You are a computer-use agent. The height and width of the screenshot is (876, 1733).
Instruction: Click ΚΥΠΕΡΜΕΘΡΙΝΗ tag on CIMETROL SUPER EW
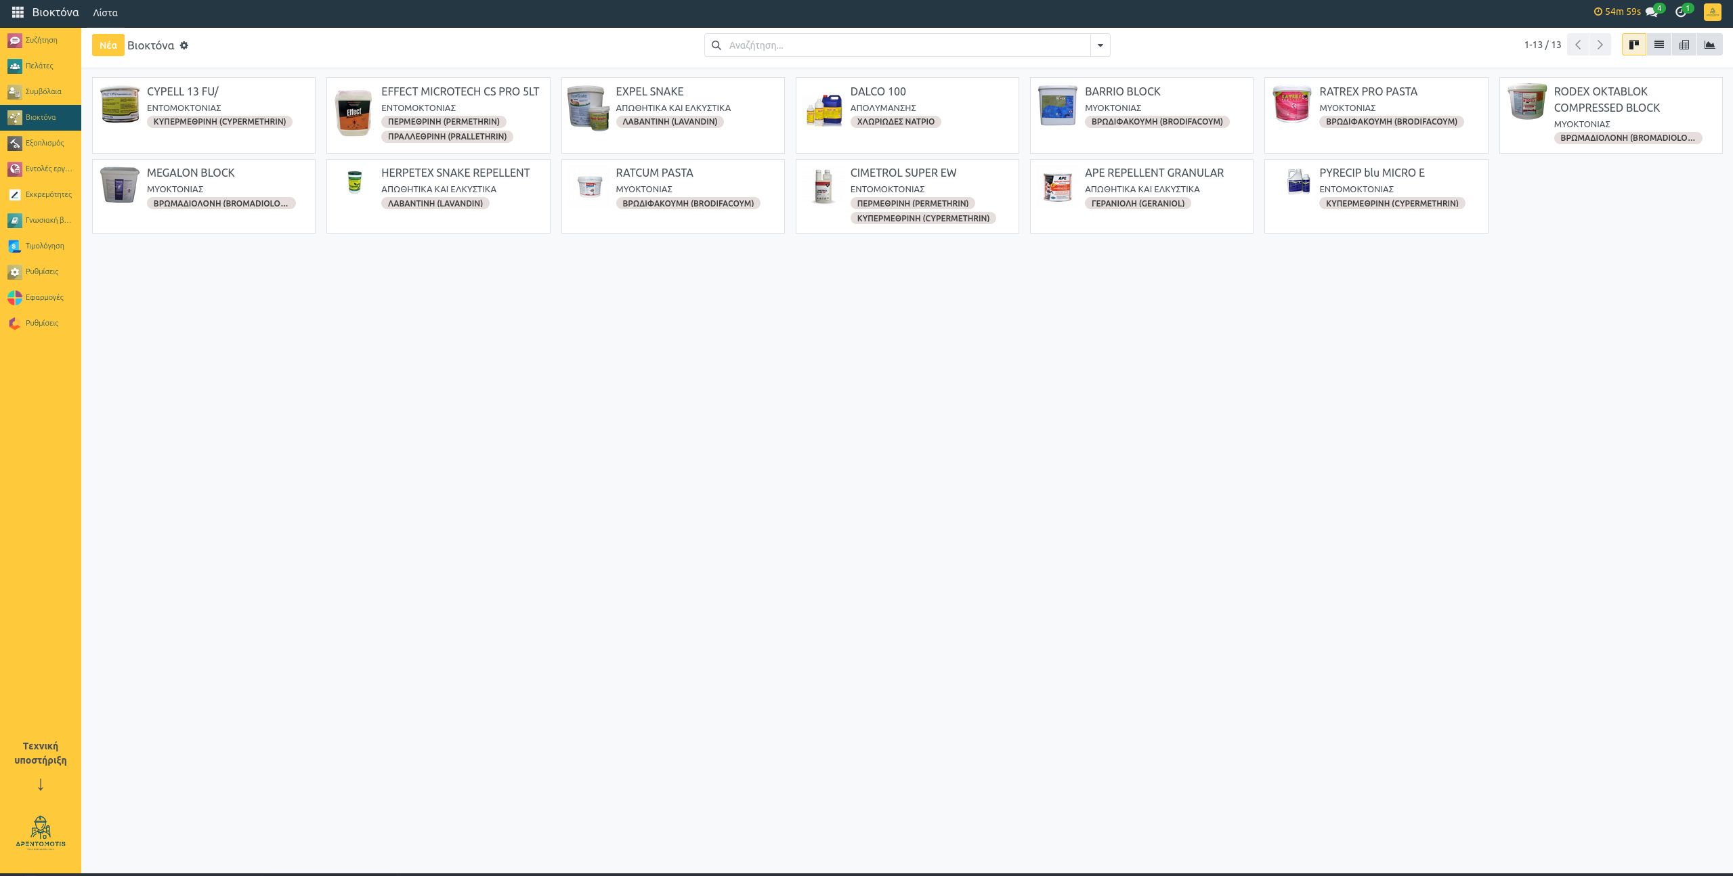tap(923, 218)
